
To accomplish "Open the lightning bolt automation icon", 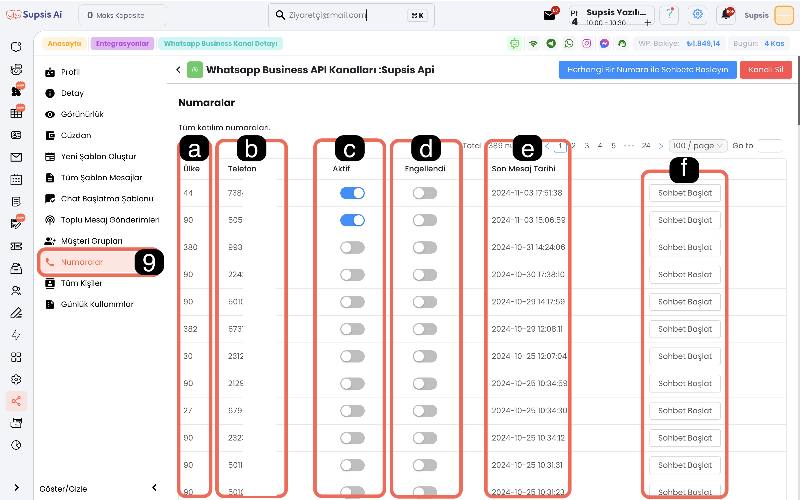I will 16,335.
